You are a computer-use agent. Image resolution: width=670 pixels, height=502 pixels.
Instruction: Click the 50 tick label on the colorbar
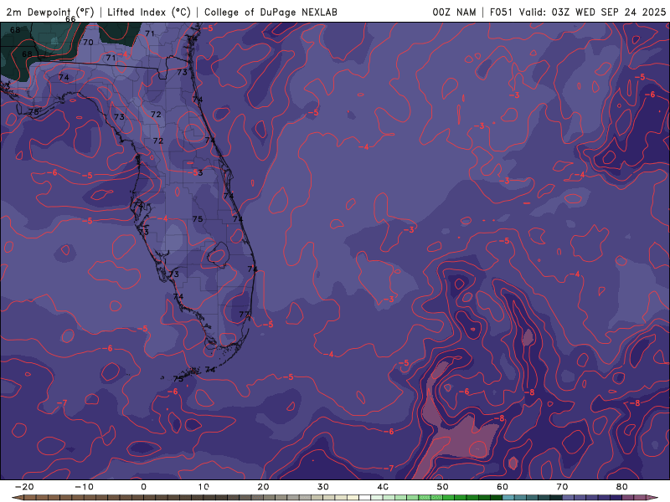pyautogui.click(x=443, y=487)
